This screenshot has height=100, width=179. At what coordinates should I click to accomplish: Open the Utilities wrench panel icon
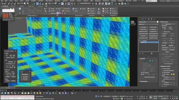click(x=155, y=19)
